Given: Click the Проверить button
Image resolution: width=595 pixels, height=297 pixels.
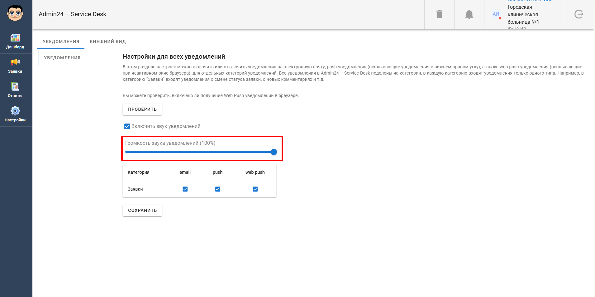Looking at the screenshot, I should (x=142, y=109).
